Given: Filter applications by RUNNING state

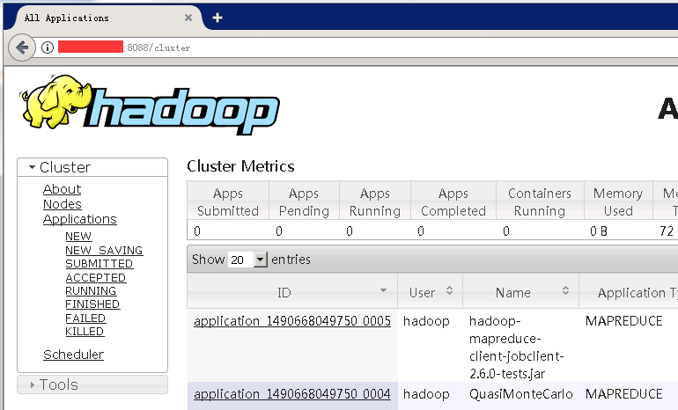Looking at the screenshot, I should click(91, 290).
